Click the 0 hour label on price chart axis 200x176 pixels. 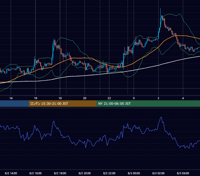click(x=134, y=98)
